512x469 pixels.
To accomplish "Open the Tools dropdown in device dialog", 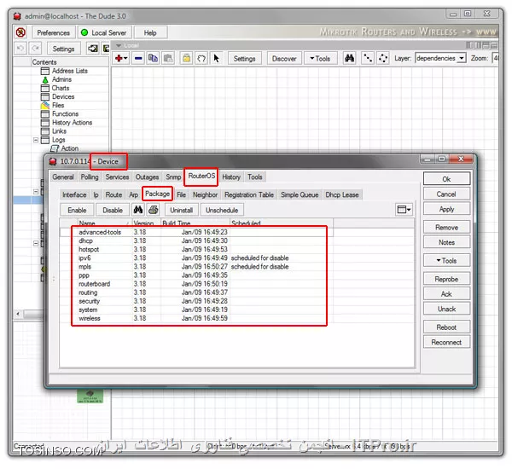I will point(446,260).
